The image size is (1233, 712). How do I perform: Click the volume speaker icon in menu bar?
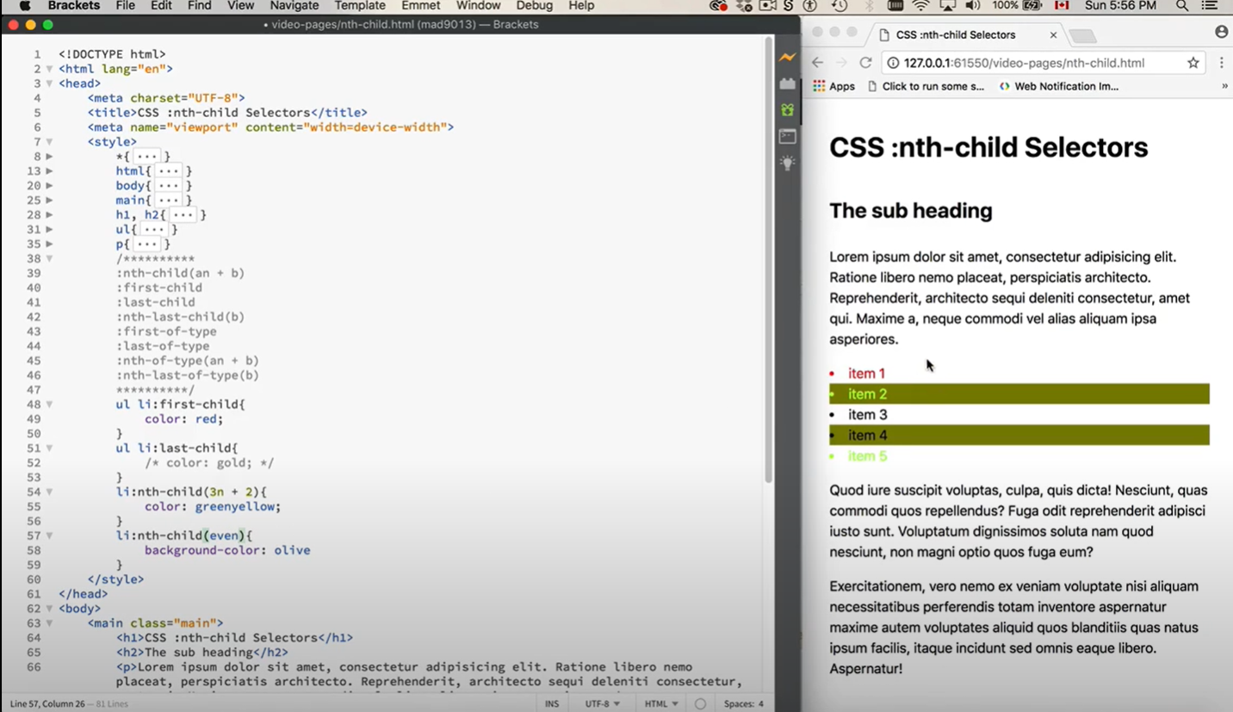click(x=973, y=6)
